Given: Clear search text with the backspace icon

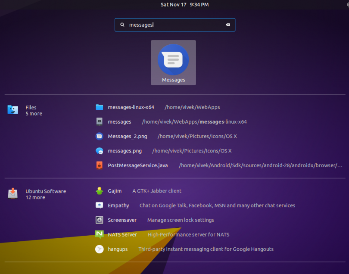Looking at the screenshot, I should (x=228, y=25).
